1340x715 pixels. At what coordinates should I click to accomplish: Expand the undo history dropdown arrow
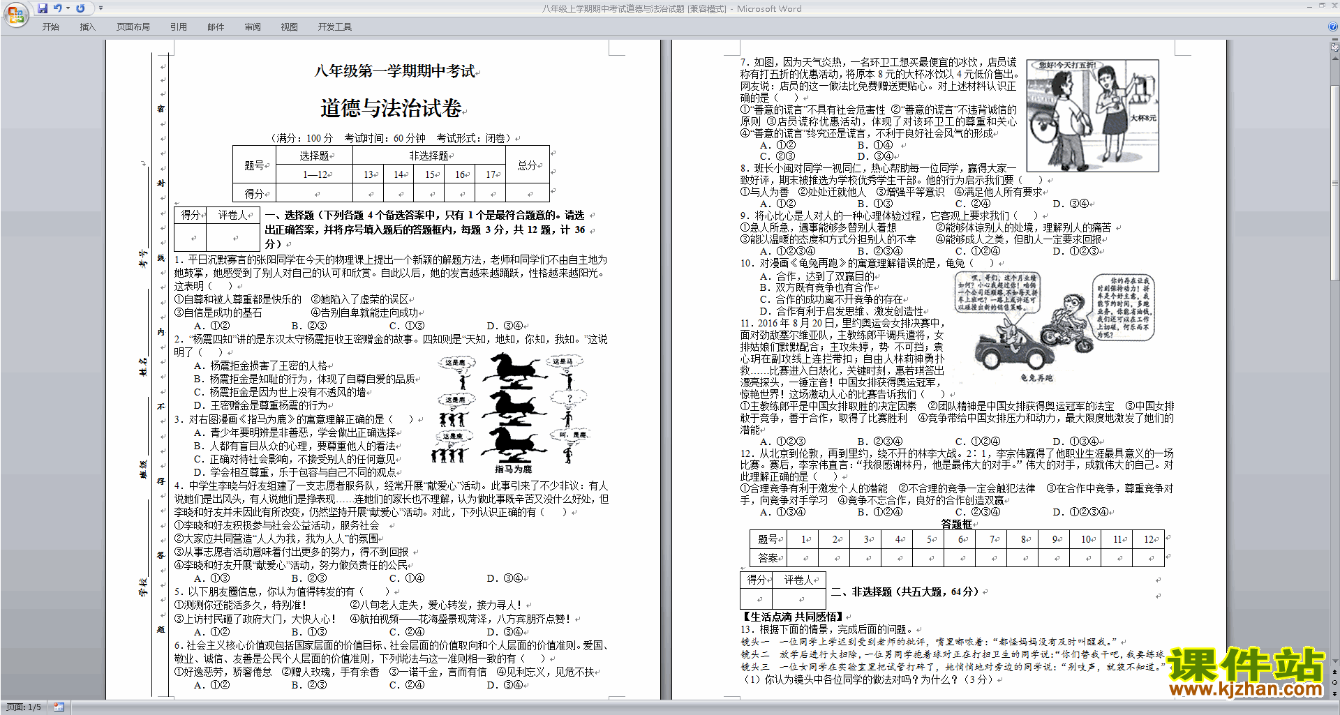click(68, 8)
